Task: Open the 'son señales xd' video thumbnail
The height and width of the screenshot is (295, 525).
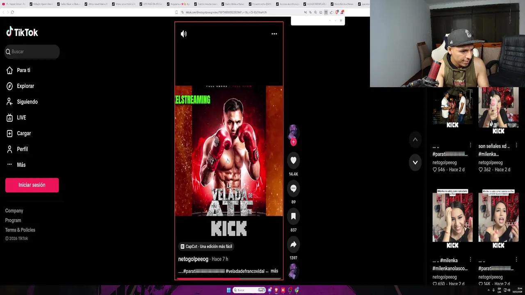Action: [498, 111]
